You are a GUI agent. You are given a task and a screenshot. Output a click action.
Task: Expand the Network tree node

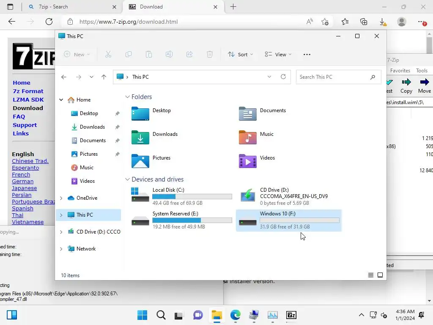tap(61, 249)
